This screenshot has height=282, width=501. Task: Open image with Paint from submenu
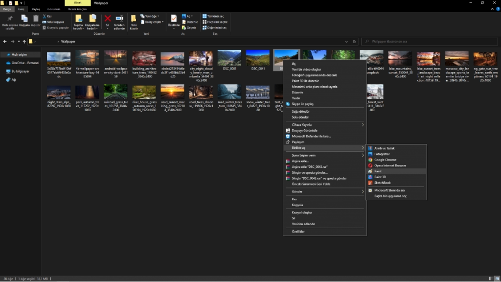378,171
